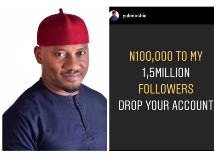Open the yuledochie username link
Viewport: 216px width, 162px height.
tap(134, 16)
